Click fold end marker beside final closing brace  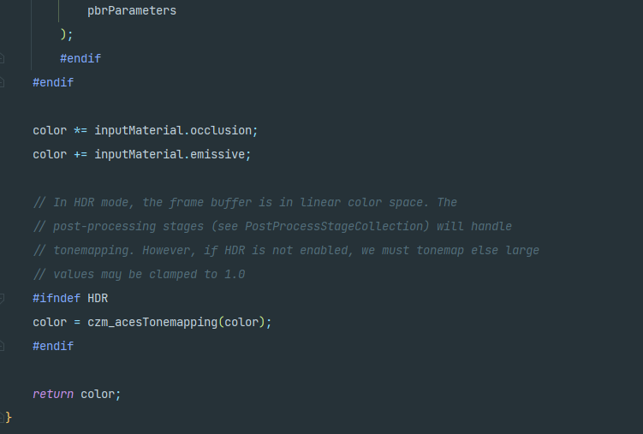(2, 418)
